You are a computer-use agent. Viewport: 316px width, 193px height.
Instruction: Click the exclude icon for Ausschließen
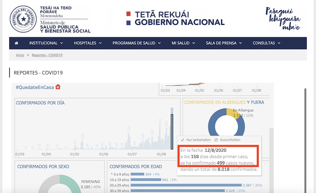pos(216,140)
